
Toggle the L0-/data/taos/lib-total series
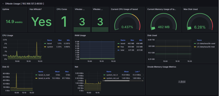tap(206, 47)
